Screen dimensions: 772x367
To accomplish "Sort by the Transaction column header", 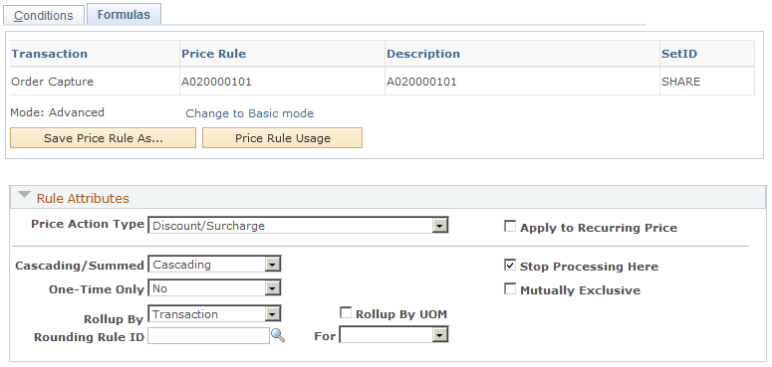I will coord(49,54).
